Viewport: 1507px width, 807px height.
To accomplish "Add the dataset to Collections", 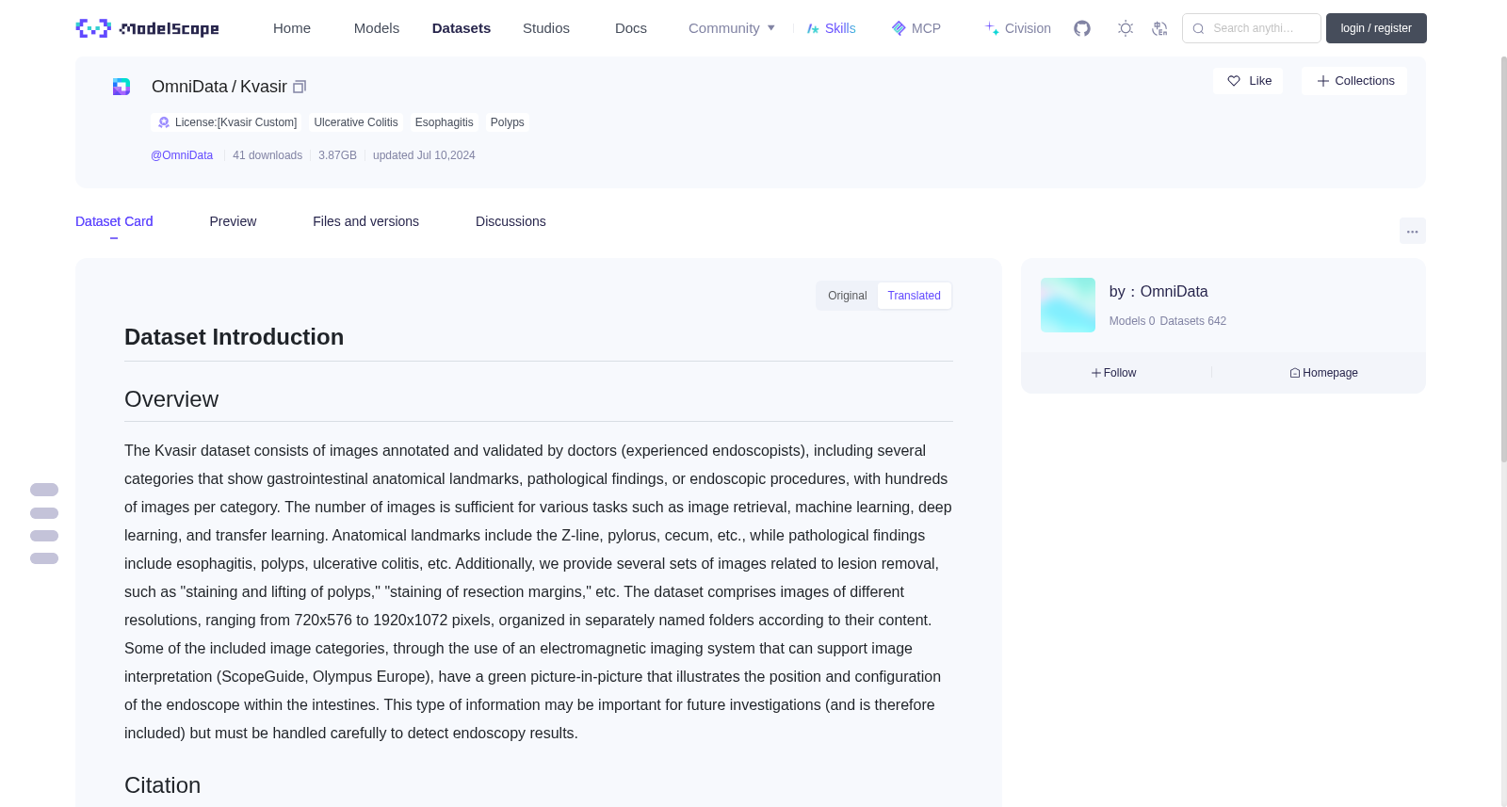I will 1354,81.
